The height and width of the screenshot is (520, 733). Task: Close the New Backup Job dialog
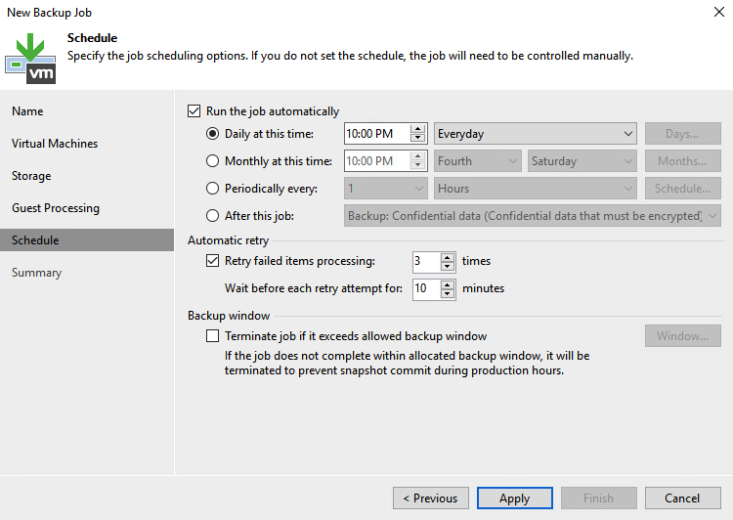(719, 12)
